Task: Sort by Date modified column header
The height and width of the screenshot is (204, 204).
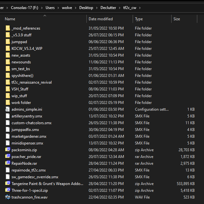Action: coord(101,19)
